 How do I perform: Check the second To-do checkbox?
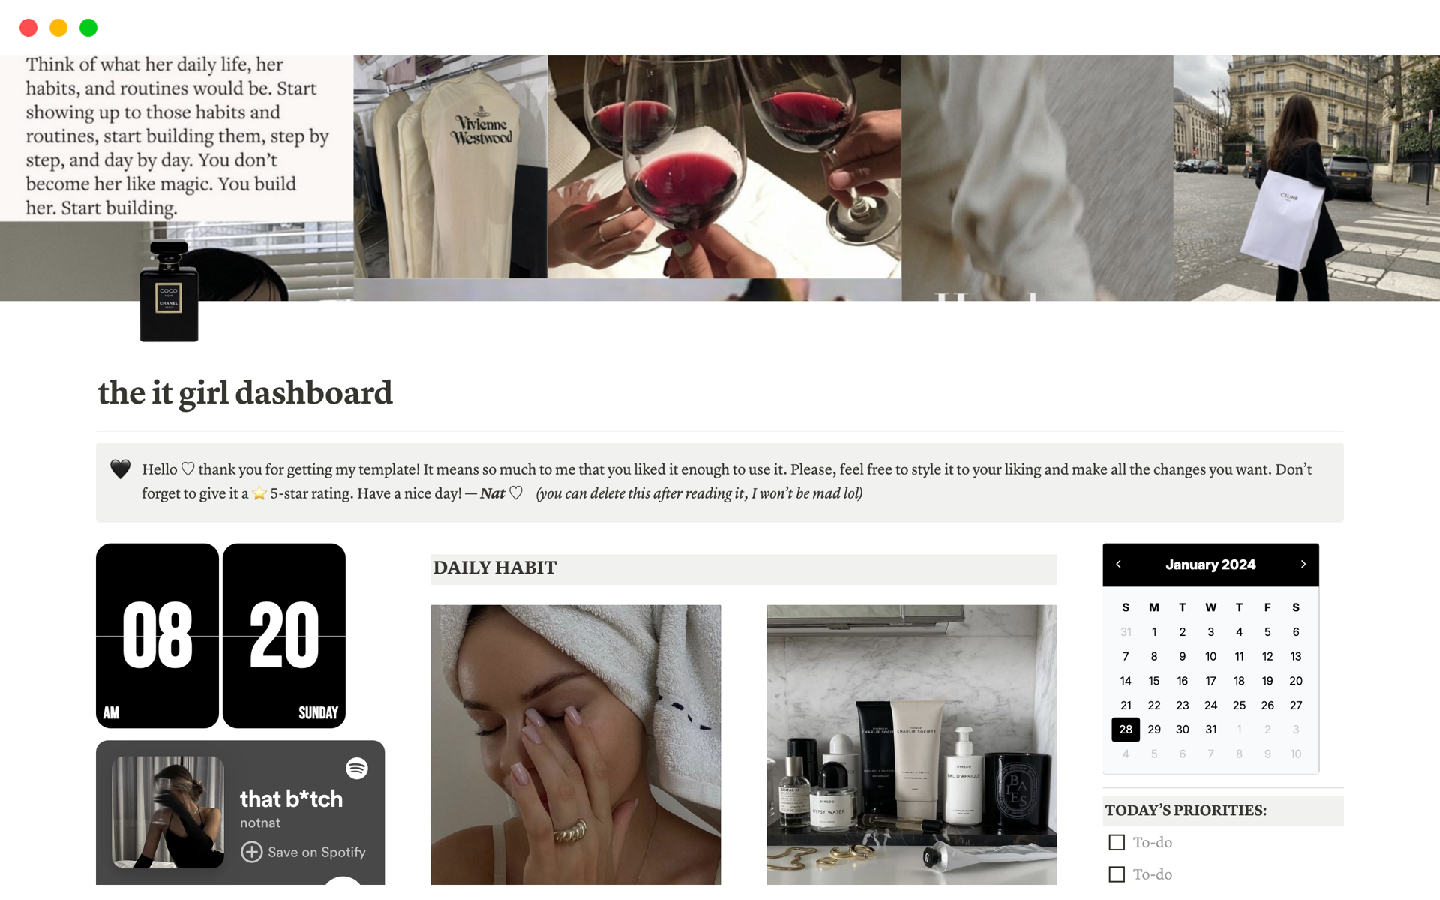pos(1117,874)
